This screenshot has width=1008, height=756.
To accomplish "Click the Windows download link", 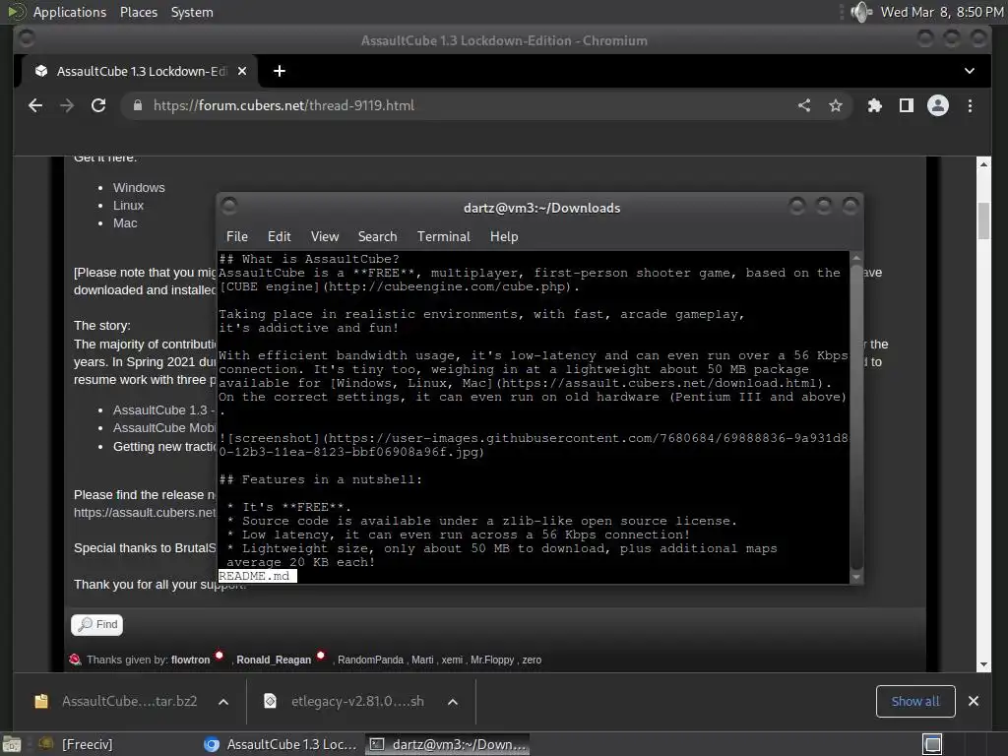I will 139,188.
